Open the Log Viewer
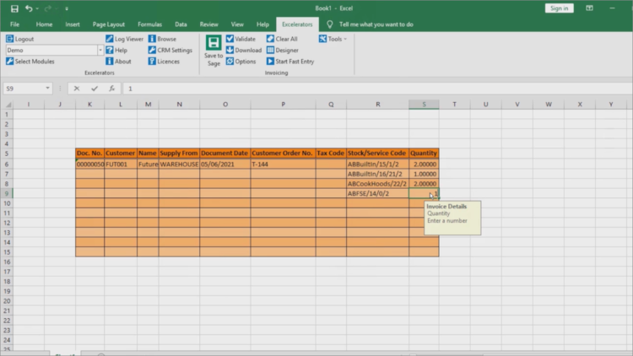Screen dimensions: 633x356 [x=124, y=39]
